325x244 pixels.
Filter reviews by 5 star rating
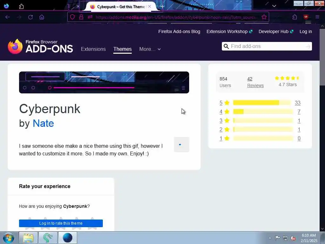[224, 103]
